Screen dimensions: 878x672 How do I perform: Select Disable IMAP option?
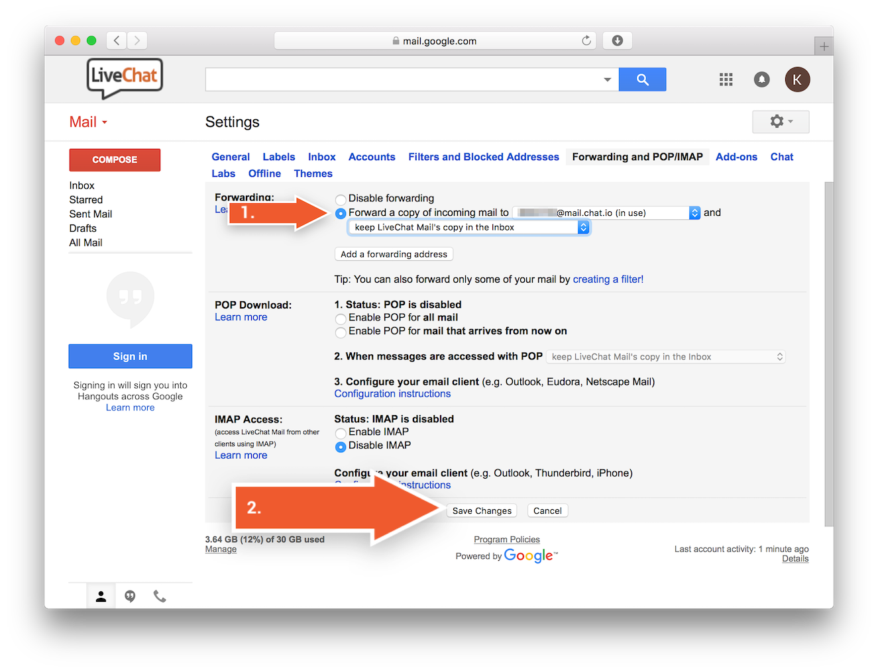[341, 446]
